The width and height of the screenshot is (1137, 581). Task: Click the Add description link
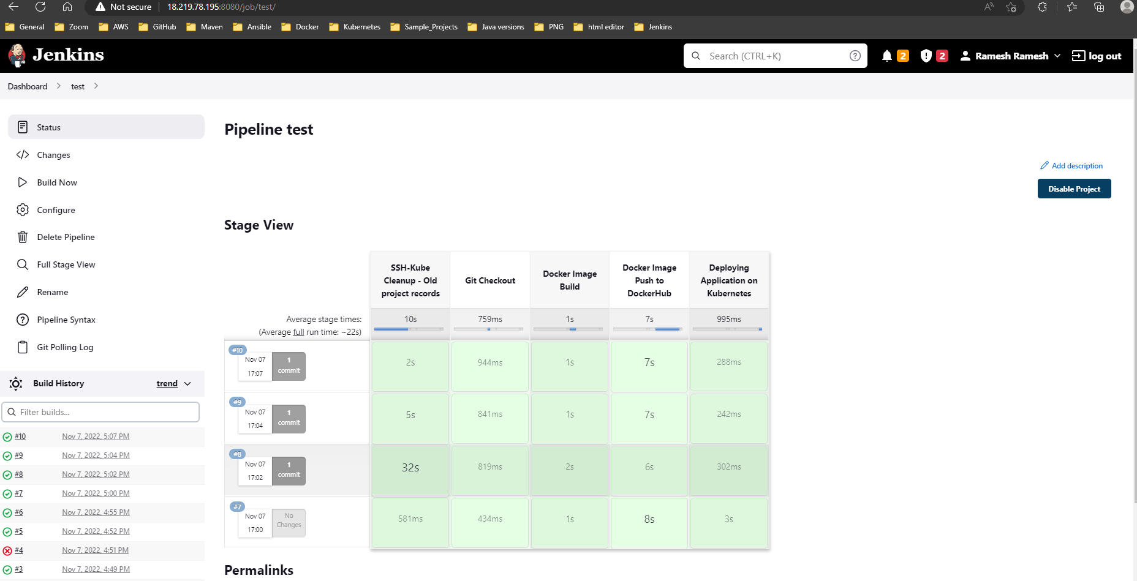tap(1077, 165)
